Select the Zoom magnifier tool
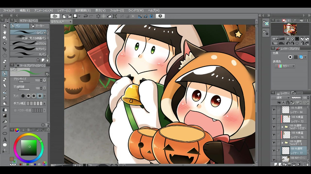The width and height of the screenshot is (311, 174). click(x=5, y=26)
